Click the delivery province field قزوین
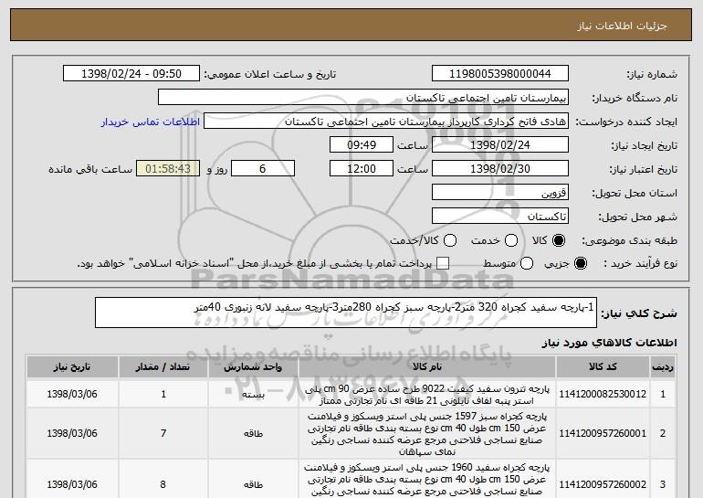The width and height of the screenshot is (703, 498). tap(500, 193)
